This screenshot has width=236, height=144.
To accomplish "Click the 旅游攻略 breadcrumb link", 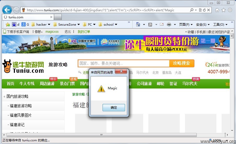I will tap(78, 94).
